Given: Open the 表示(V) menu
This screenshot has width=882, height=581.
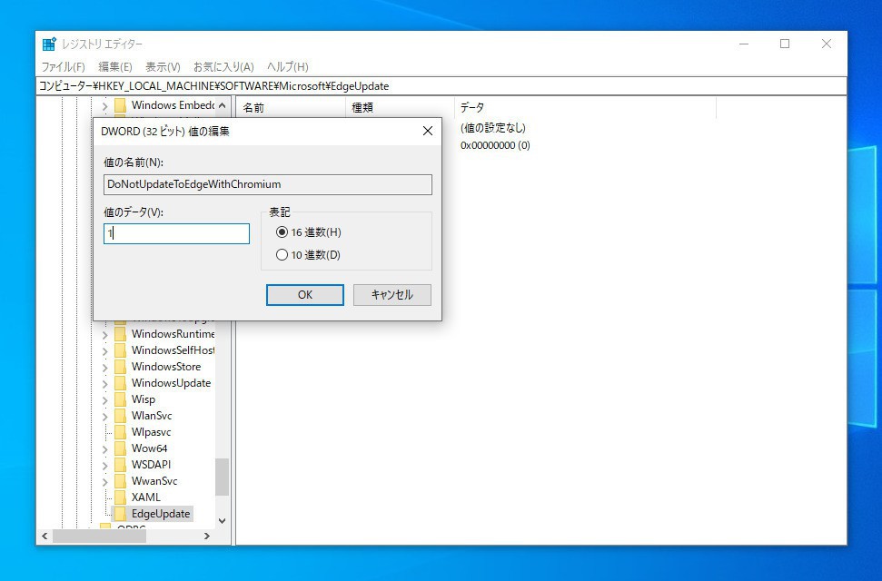Looking at the screenshot, I should click(163, 67).
